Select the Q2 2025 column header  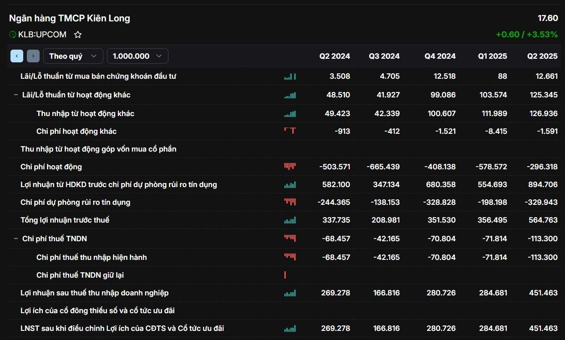pos(542,56)
